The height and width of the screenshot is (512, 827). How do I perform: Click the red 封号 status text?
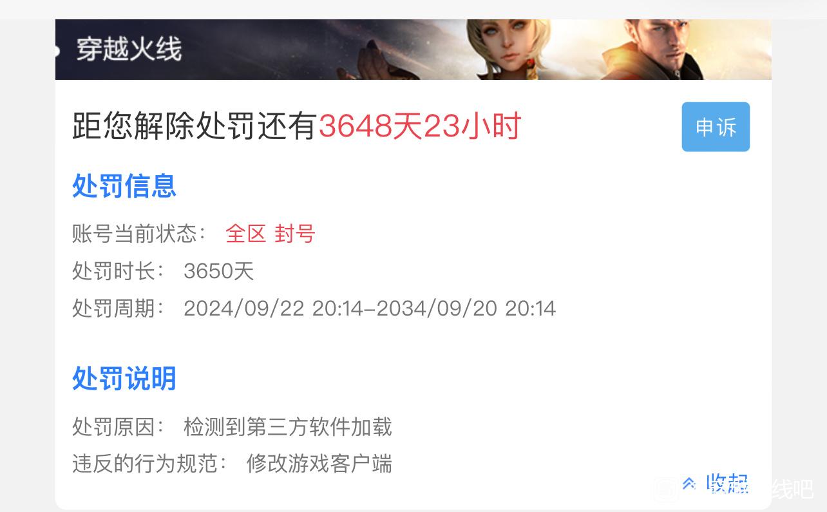point(295,234)
